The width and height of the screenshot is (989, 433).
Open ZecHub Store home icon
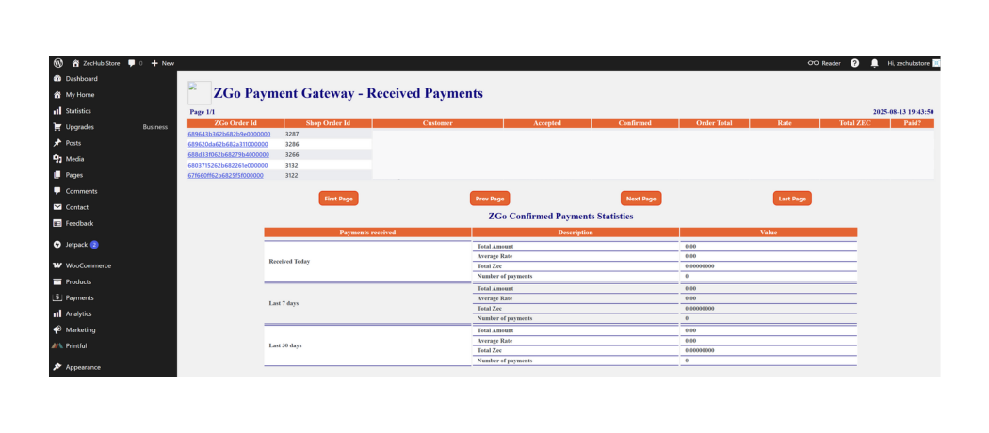click(x=75, y=63)
